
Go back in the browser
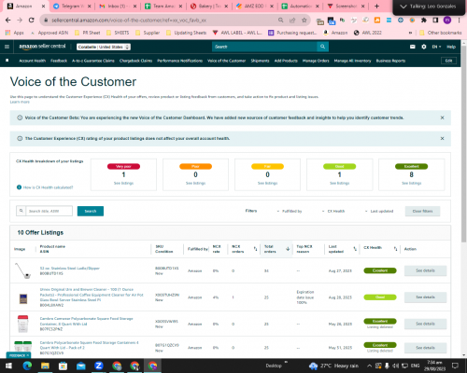click(x=8, y=20)
